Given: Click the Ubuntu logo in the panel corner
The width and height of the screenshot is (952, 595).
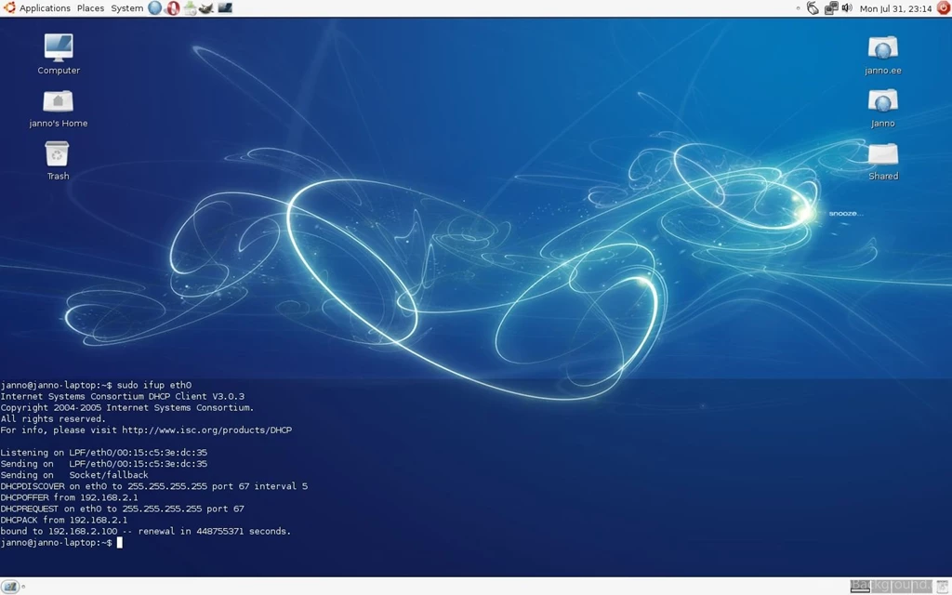Looking at the screenshot, I should click(x=9, y=8).
